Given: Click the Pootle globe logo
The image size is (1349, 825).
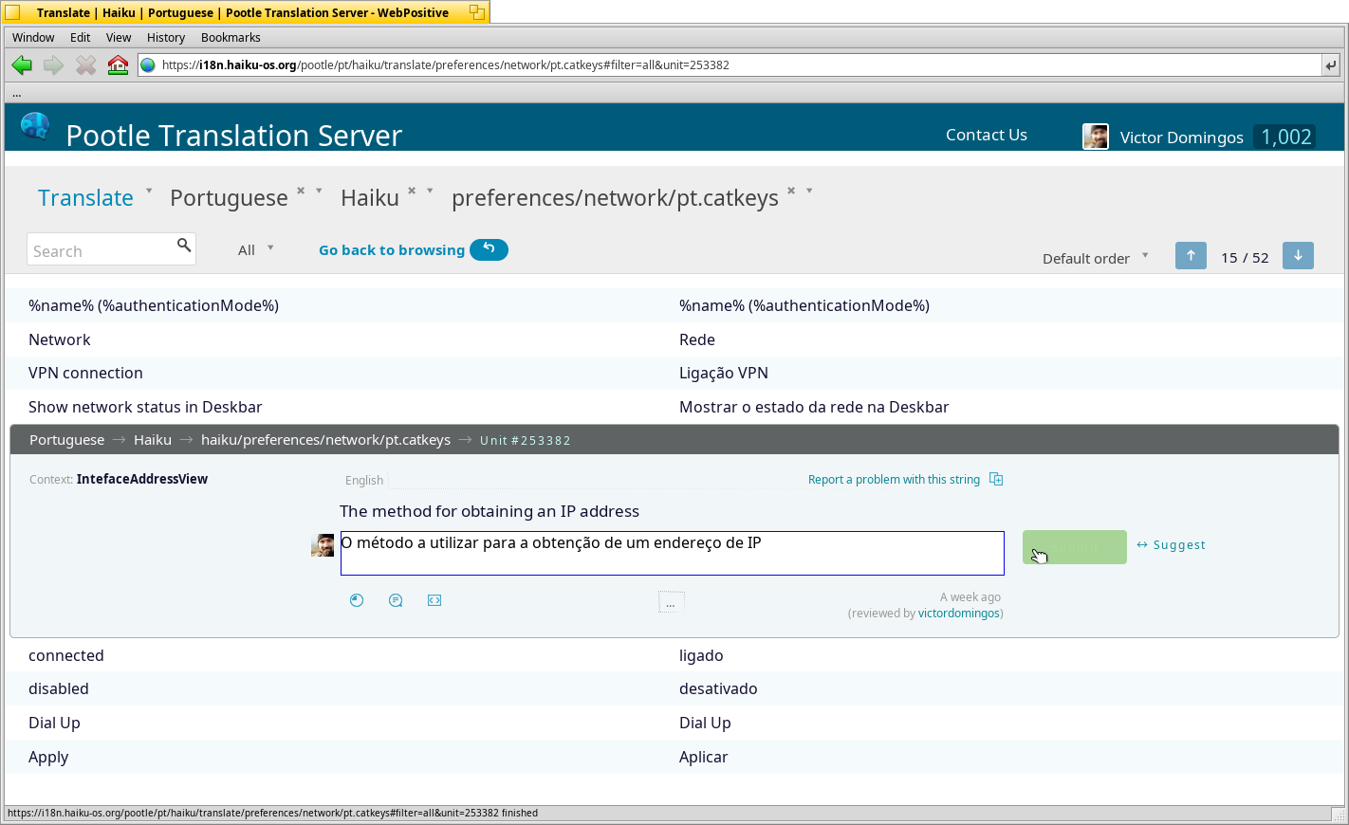Looking at the screenshot, I should [35, 126].
